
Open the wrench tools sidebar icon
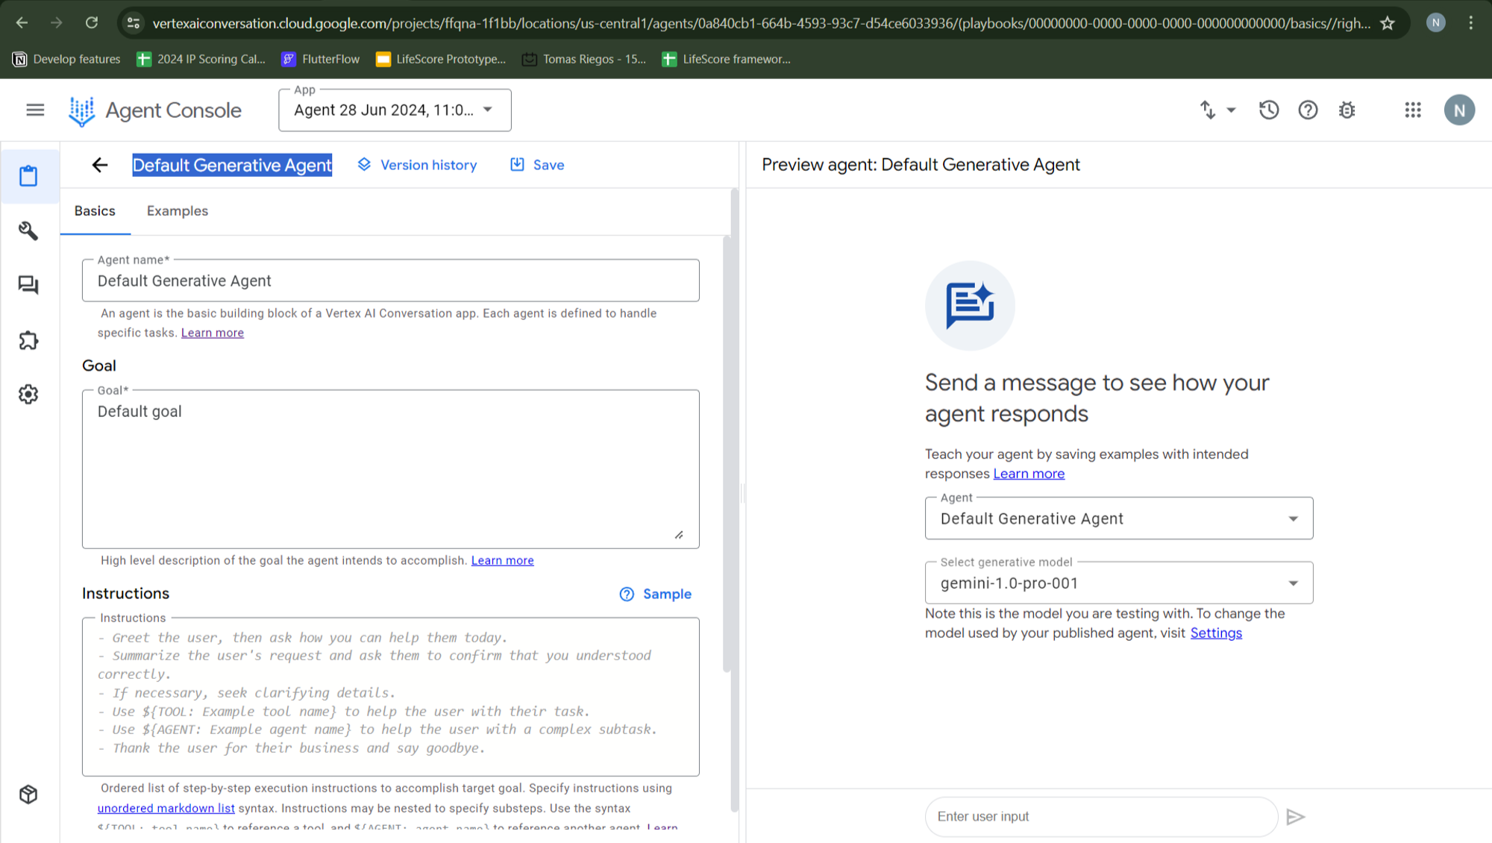tap(28, 231)
